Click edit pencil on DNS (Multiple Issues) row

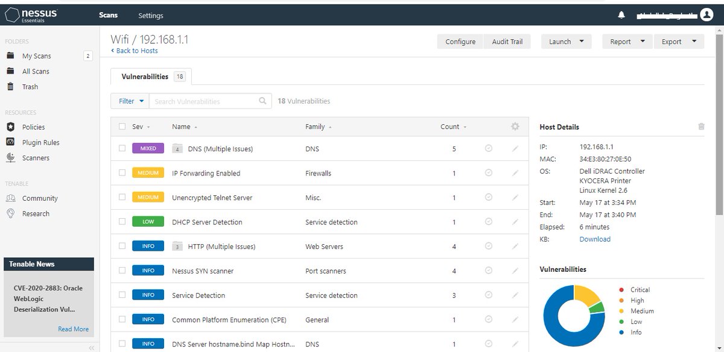[515, 148]
